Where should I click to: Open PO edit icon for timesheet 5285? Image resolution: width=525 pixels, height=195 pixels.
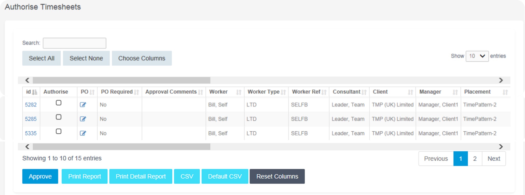click(83, 119)
